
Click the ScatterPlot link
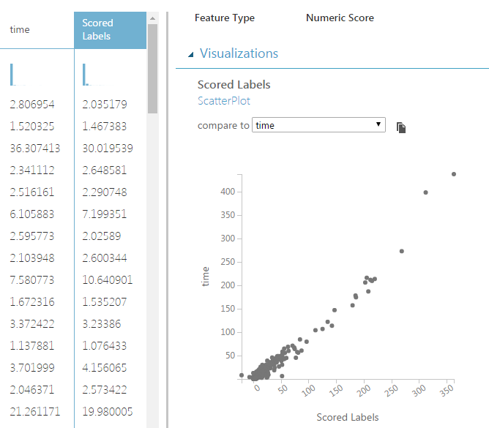click(x=224, y=101)
